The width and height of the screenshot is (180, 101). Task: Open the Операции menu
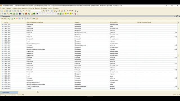44,8
